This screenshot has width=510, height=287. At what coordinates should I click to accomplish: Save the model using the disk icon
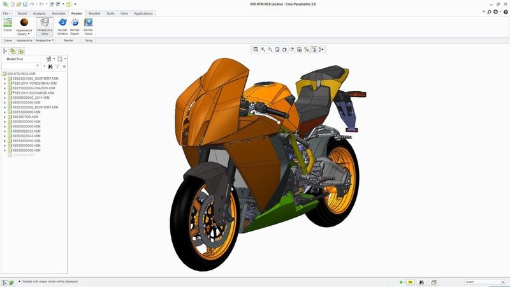click(x=25, y=4)
